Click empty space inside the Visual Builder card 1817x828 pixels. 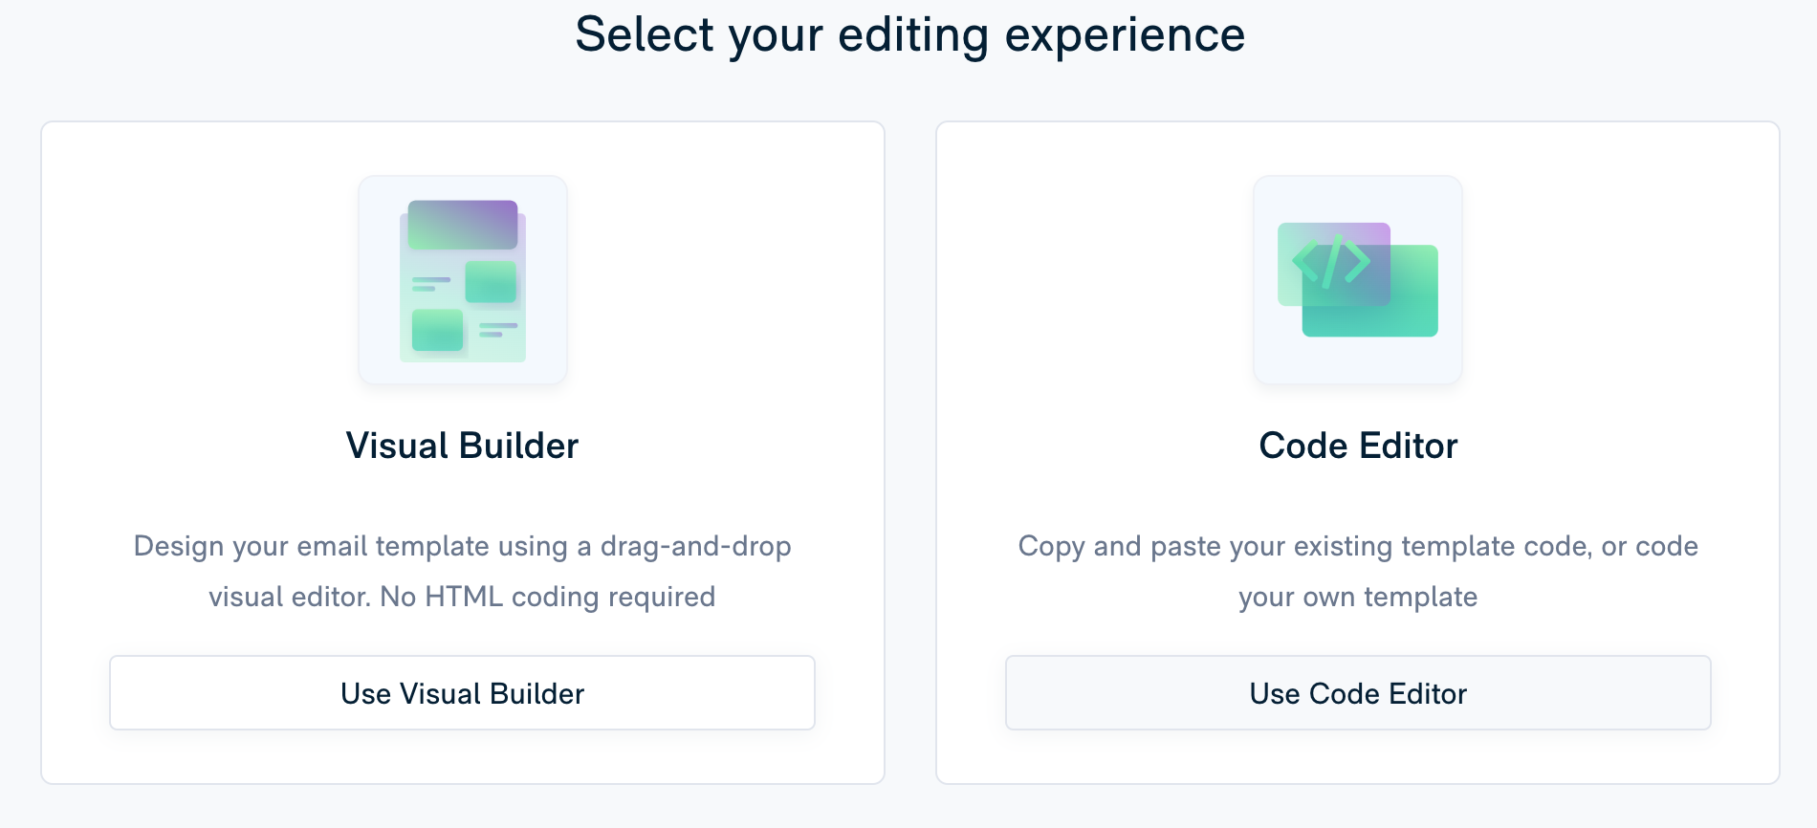click(191, 287)
